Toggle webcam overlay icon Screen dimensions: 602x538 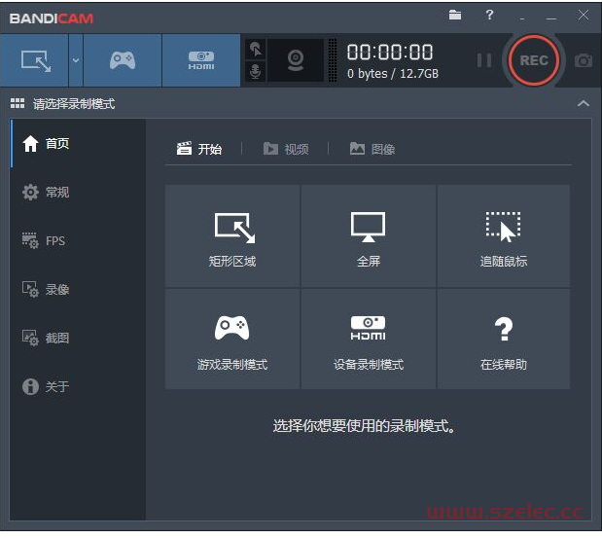(x=296, y=60)
